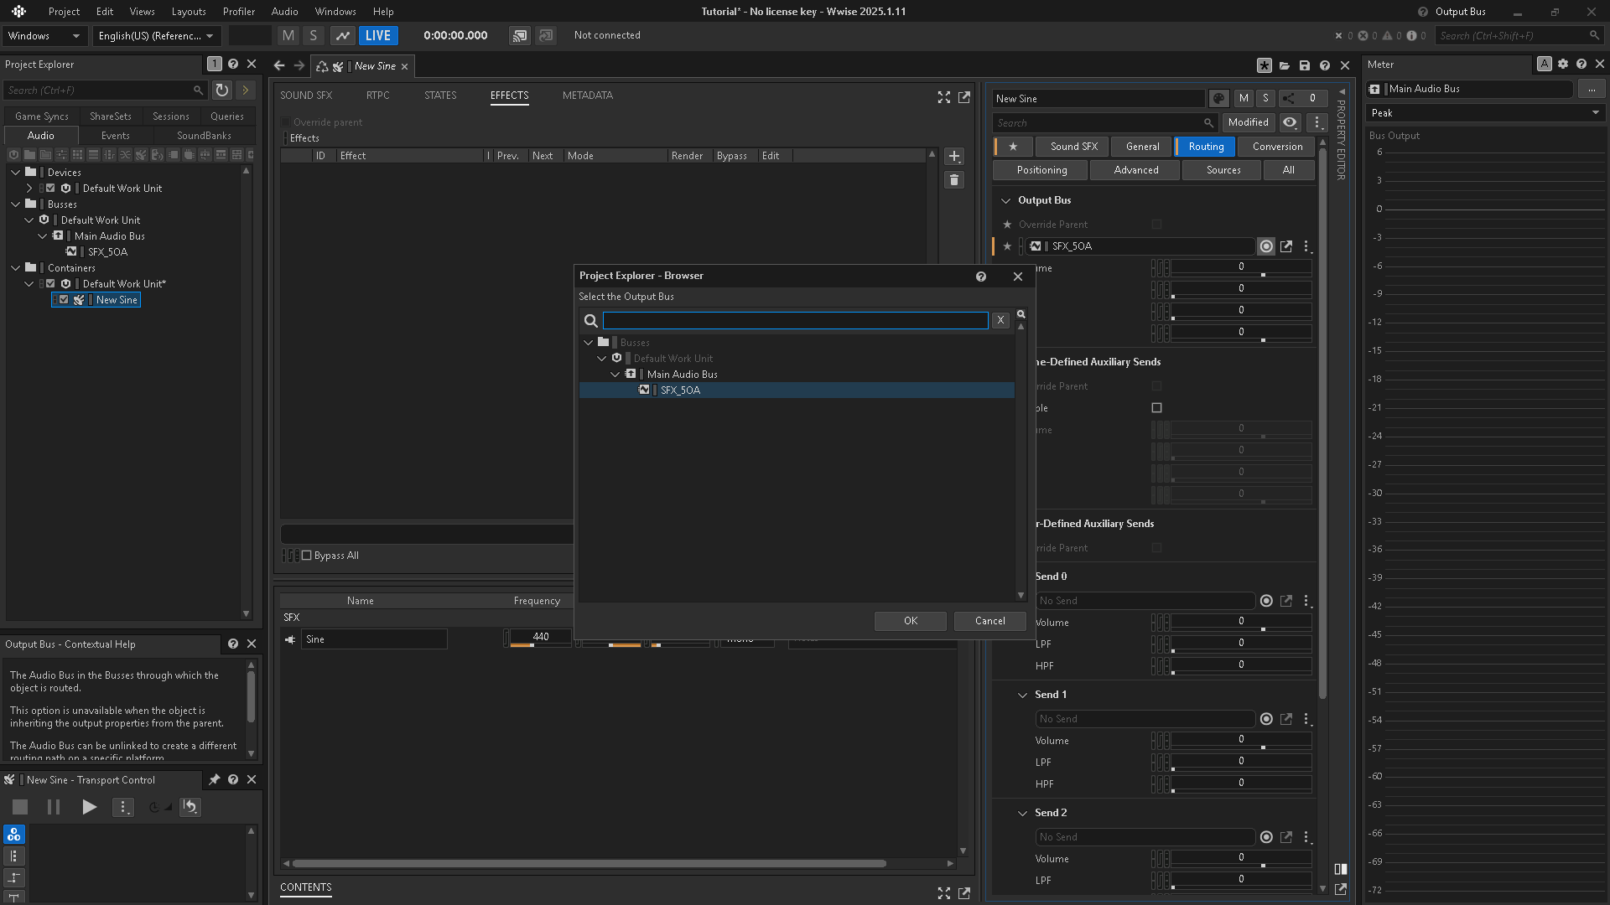This screenshot has height=905, width=1610.
Task: Click the Modified filter button
Action: pyautogui.click(x=1249, y=122)
